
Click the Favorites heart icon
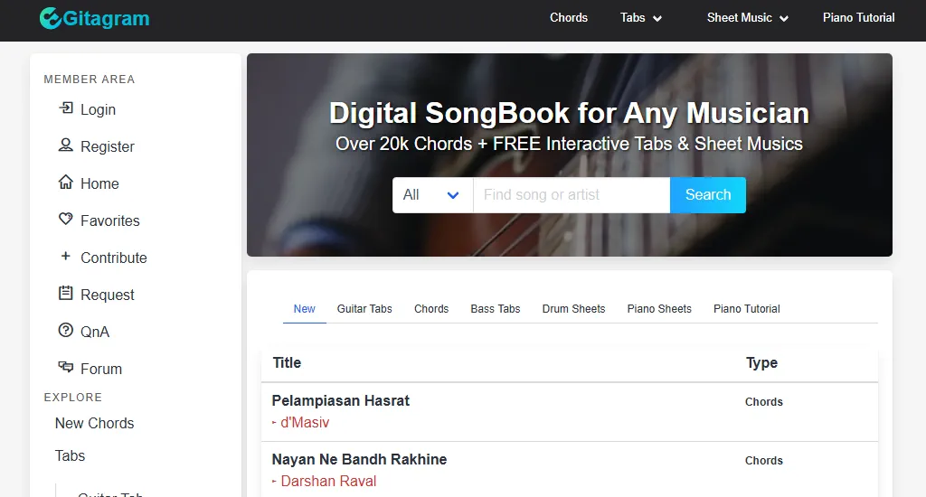tap(65, 220)
